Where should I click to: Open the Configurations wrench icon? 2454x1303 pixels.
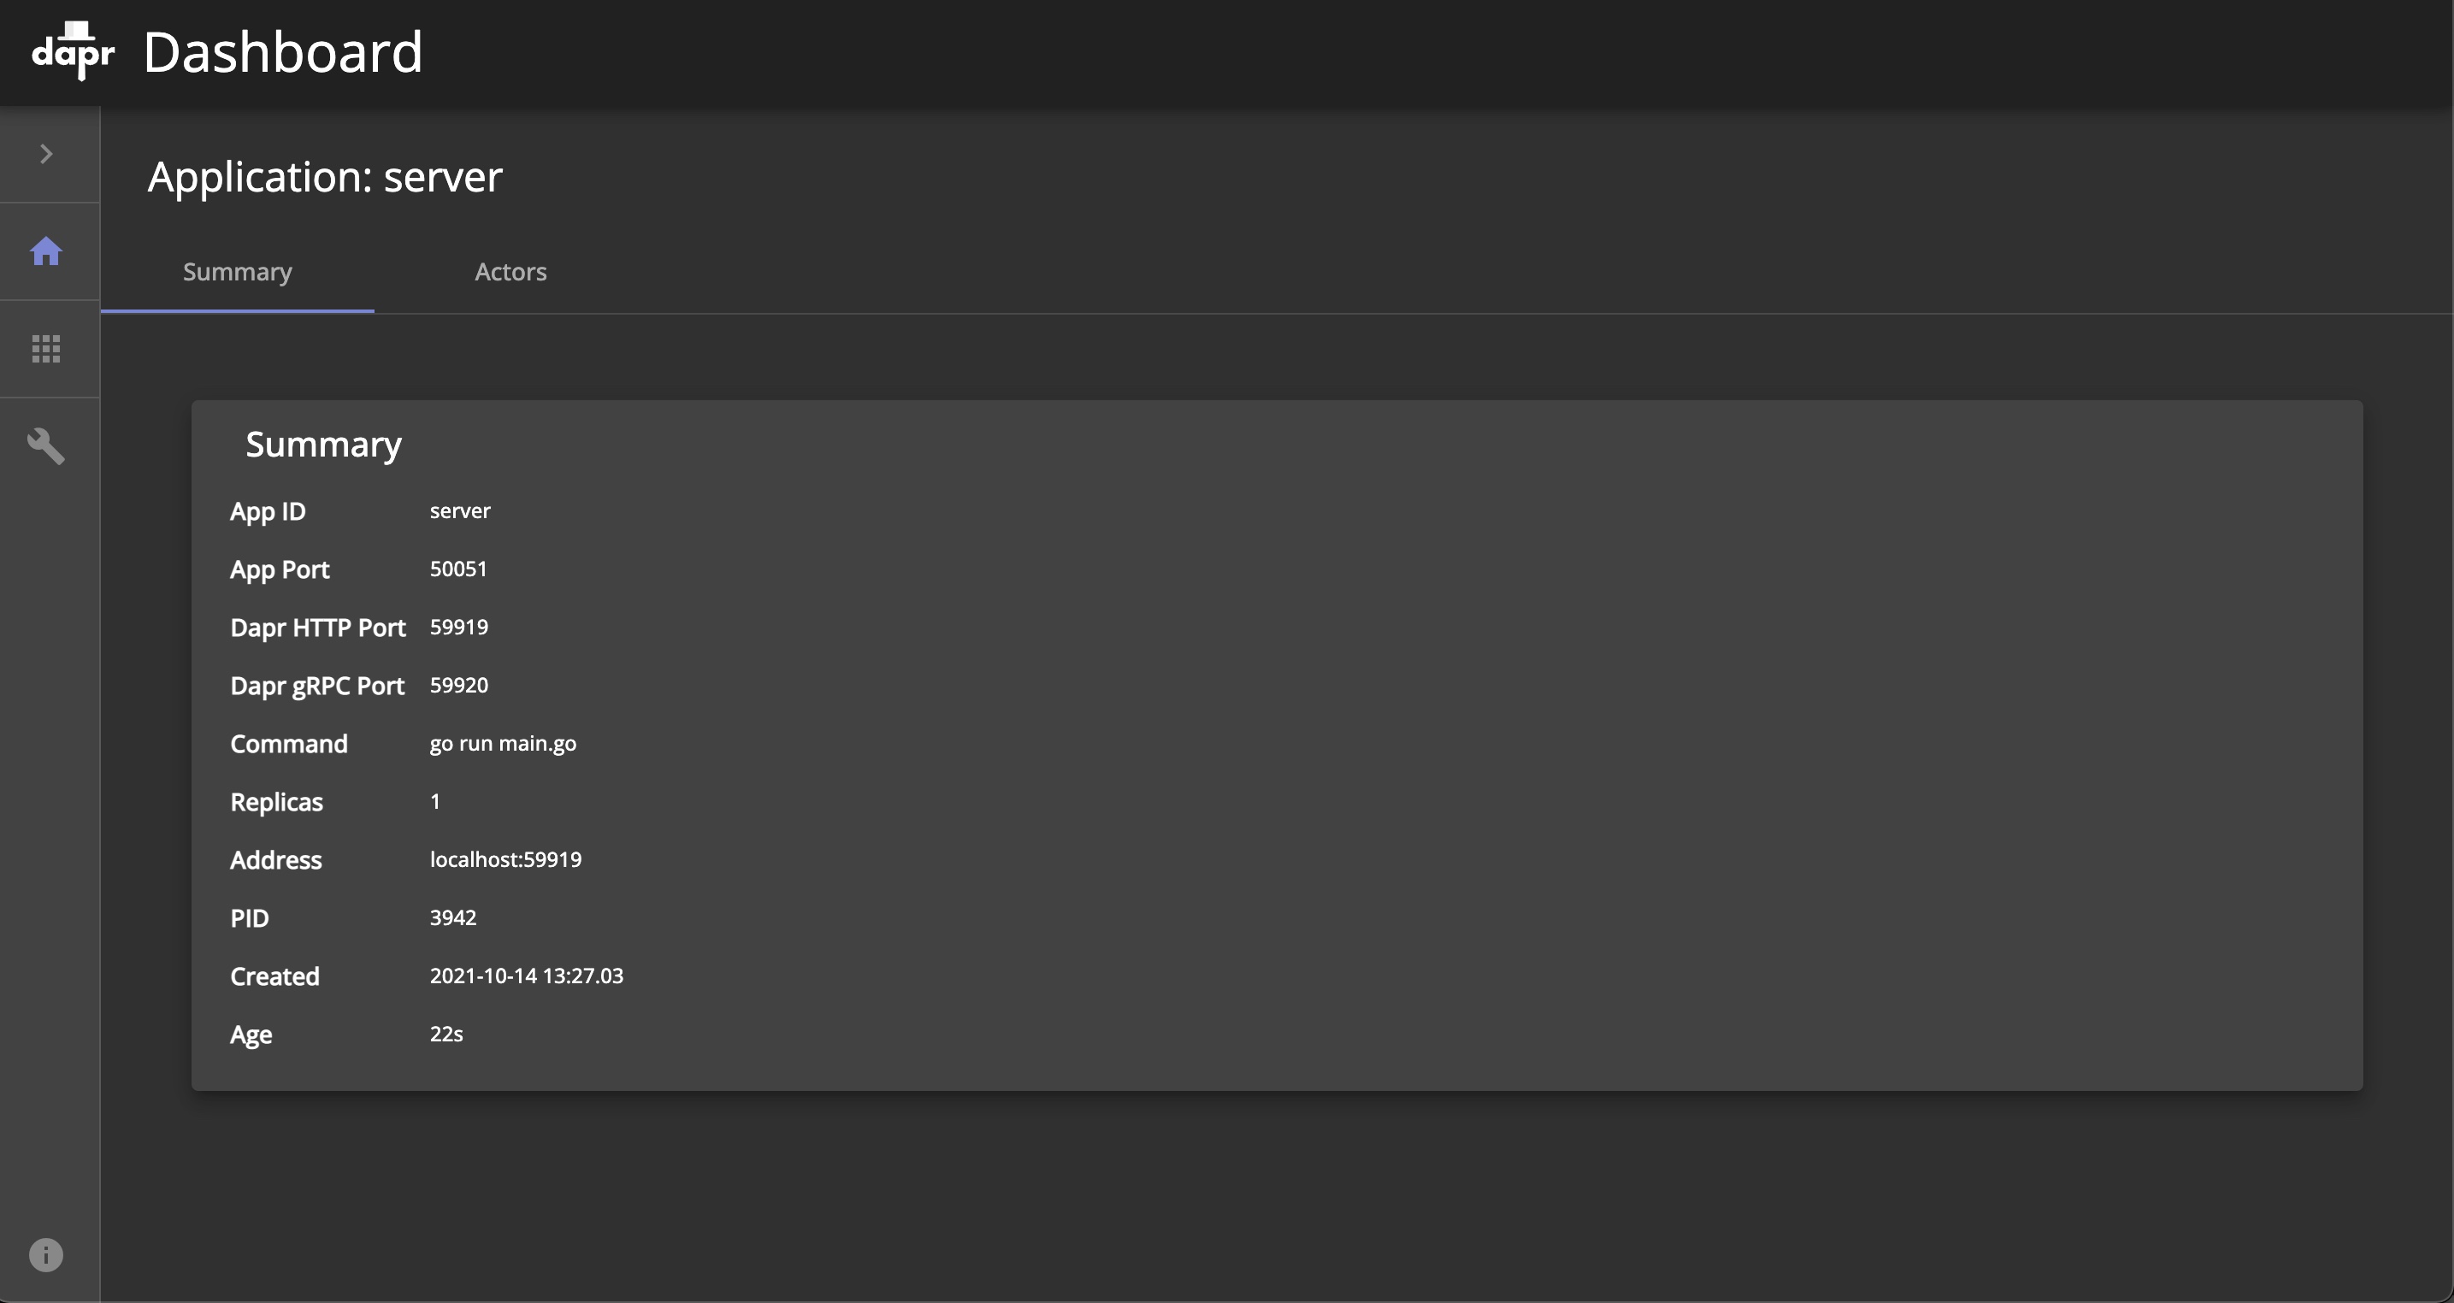point(45,445)
